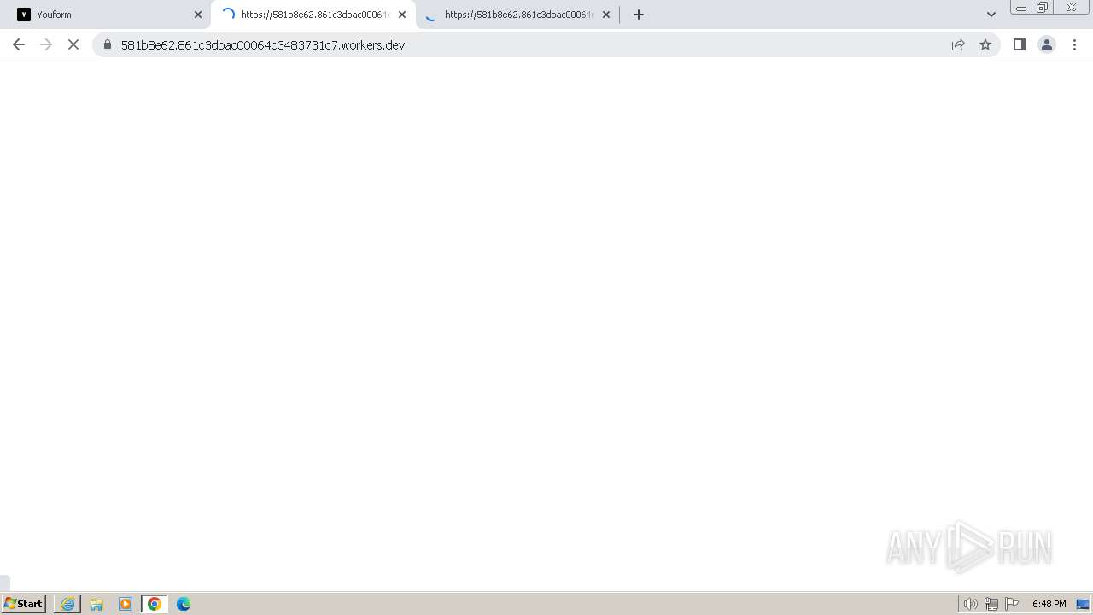
Task: Close the Youform tab
Action: (x=198, y=15)
